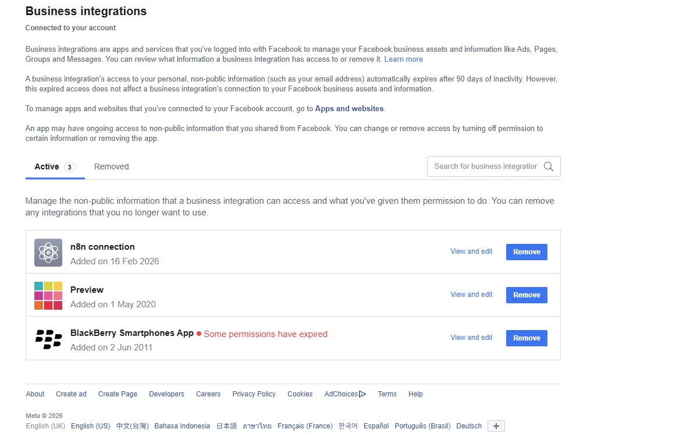
Task: Open View and edit for Preview
Action: [x=471, y=295]
